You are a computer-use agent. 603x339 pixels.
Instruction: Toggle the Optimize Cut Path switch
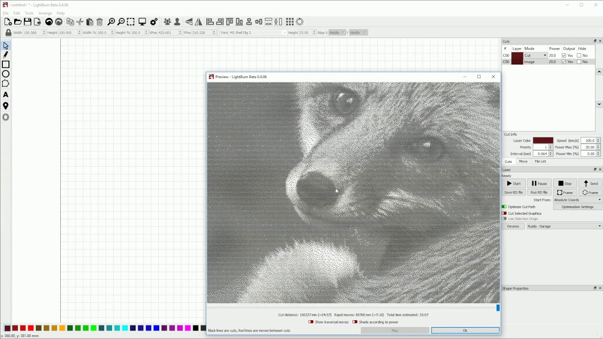505,207
